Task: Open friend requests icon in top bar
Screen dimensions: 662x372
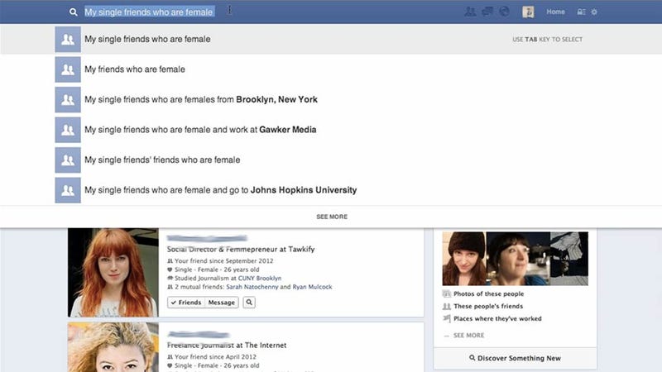Action: pyautogui.click(x=470, y=12)
